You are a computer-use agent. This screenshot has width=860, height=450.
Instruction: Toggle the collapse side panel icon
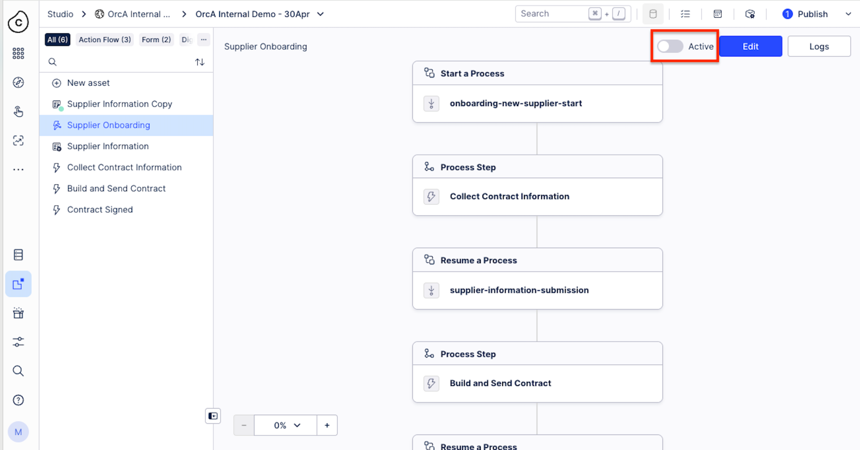tap(213, 416)
